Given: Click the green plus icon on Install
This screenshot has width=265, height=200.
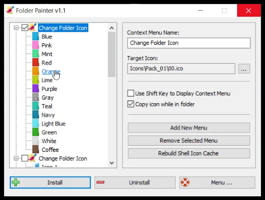Looking at the screenshot, I should 16,182.
